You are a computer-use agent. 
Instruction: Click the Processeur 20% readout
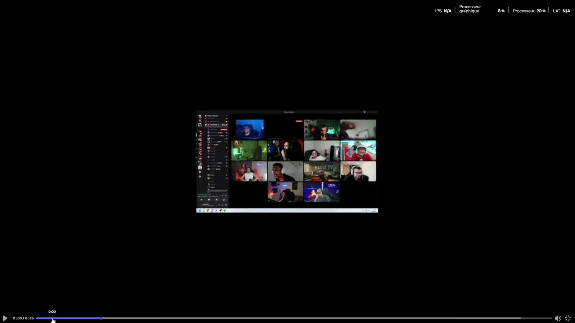(529, 11)
